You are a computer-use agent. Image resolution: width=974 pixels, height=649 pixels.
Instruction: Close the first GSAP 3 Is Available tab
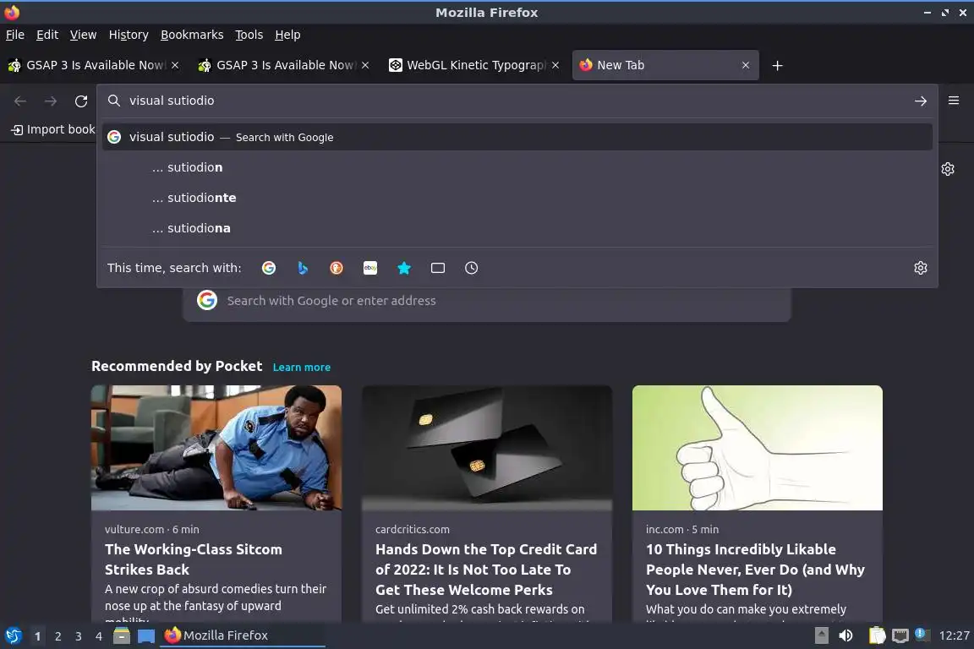(175, 65)
